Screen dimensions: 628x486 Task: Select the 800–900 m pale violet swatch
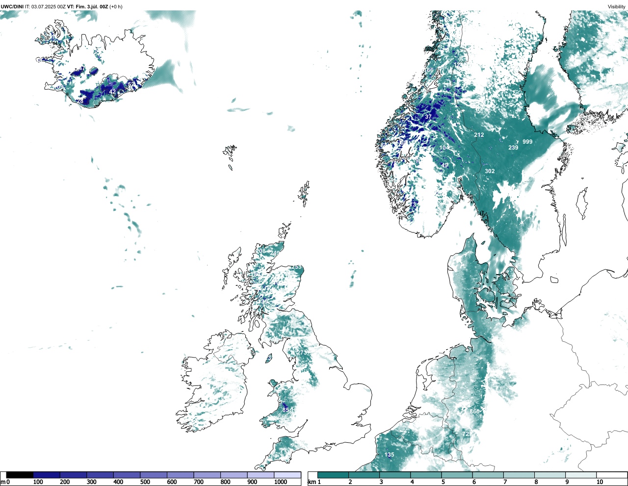[x=234, y=475]
